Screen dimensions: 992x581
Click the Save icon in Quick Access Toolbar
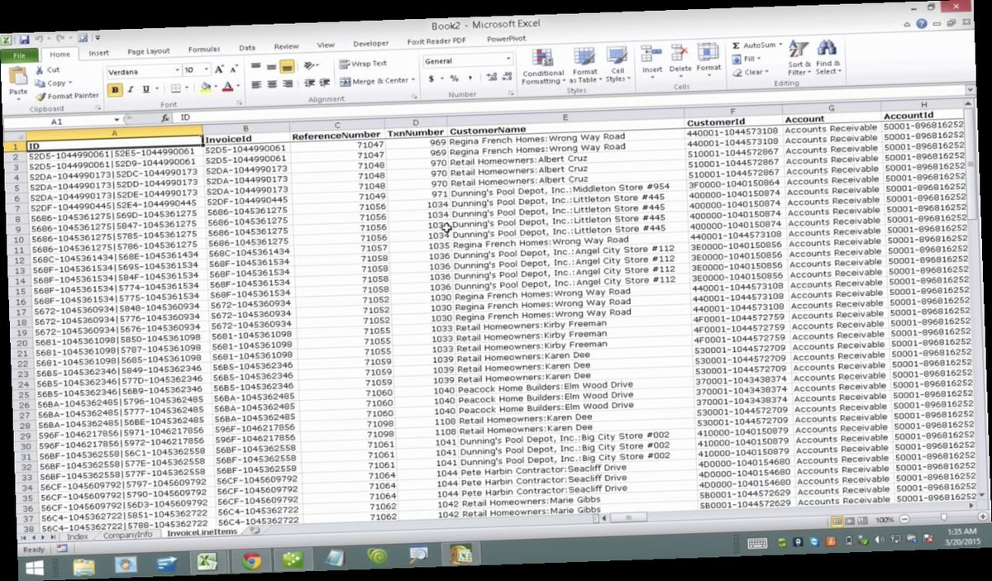pos(25,39)
